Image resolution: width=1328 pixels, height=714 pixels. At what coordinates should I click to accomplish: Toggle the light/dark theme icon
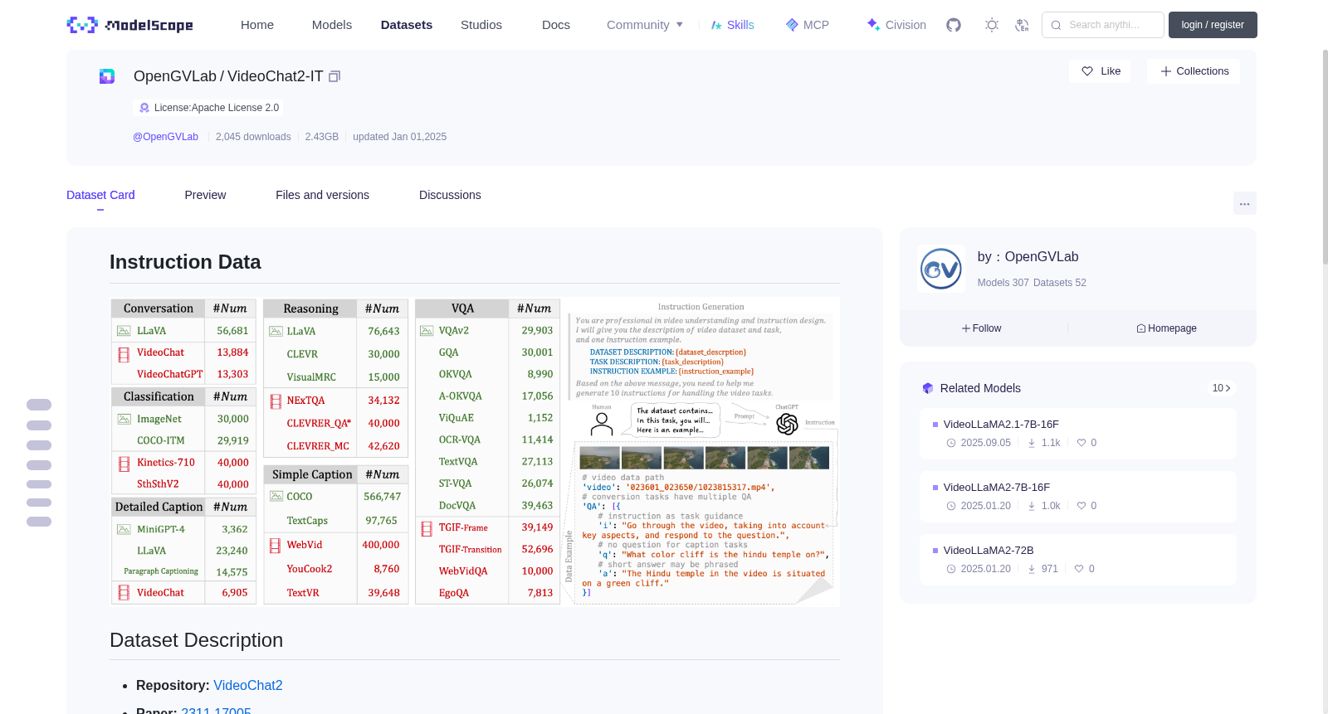pyautogui.click(x=992, y=25)
